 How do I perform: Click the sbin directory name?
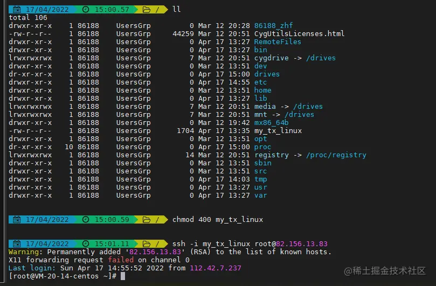[x=263, y=163]
